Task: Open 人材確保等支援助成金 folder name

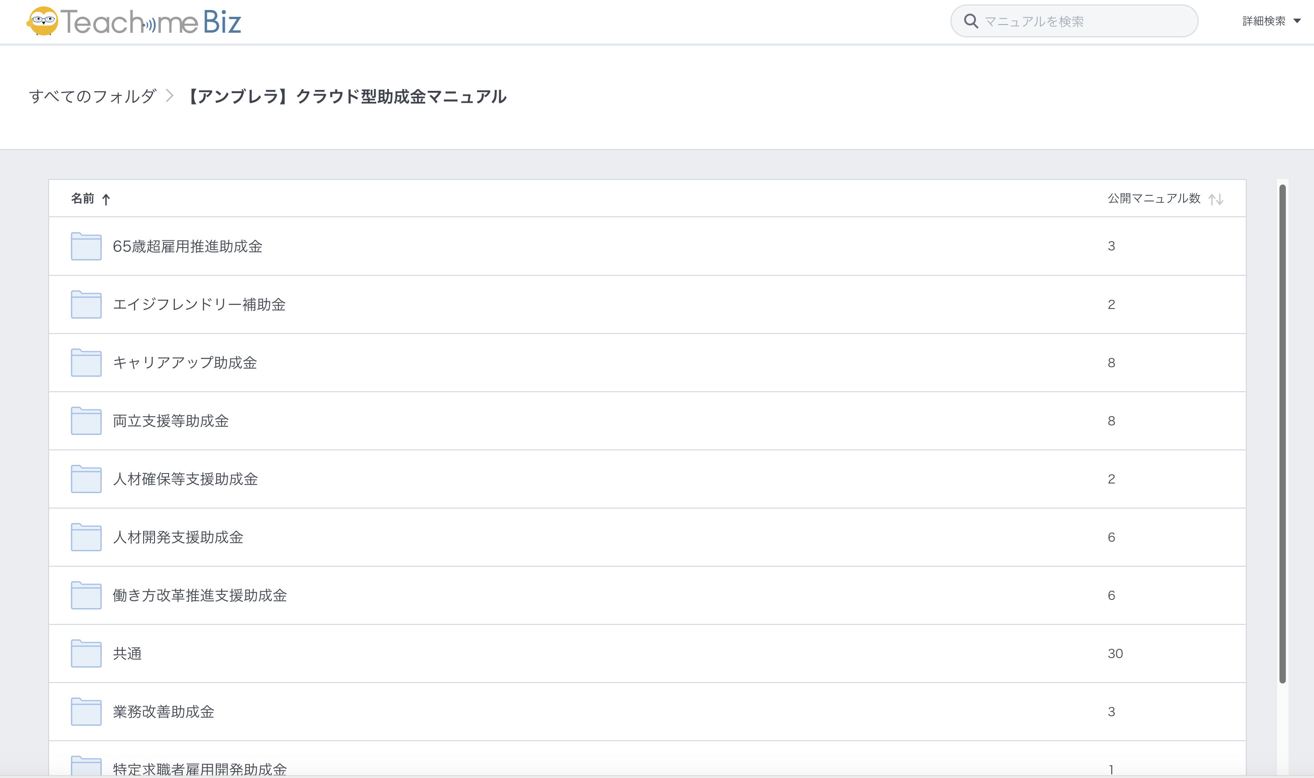Action: 185,479
